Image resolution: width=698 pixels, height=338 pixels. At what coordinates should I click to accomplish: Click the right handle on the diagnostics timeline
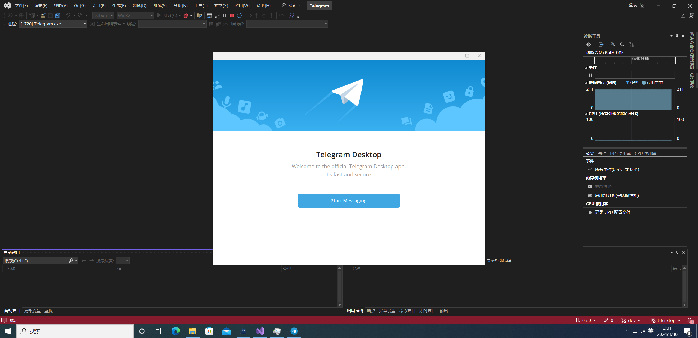pos(676,60)
